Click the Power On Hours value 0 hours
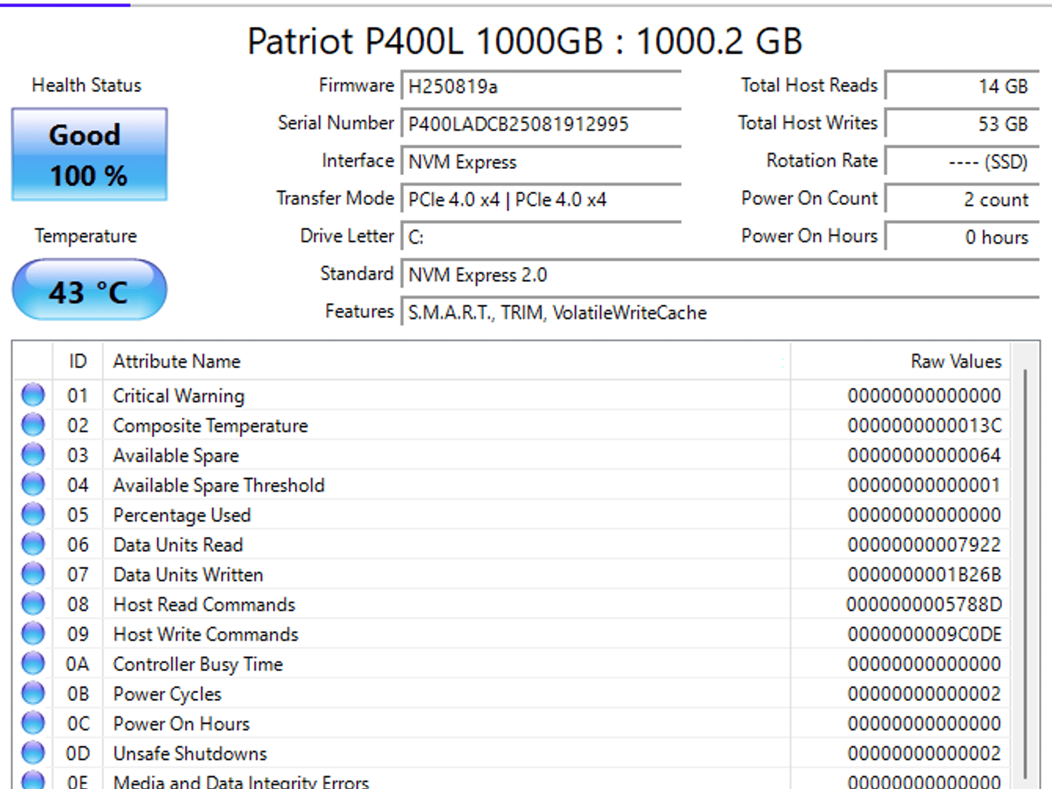This screenshot has height=789, width=1052. point(962,236)
